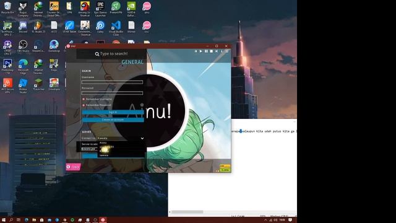Launch the ProtonVPN desktop icon
396x223 pixels.
(x=116, y=8)
